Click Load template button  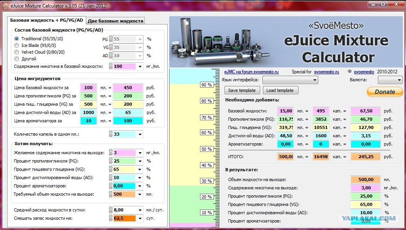pyautogui.click(x=280, y=90)
